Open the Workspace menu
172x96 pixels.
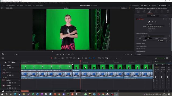[62, 3]
